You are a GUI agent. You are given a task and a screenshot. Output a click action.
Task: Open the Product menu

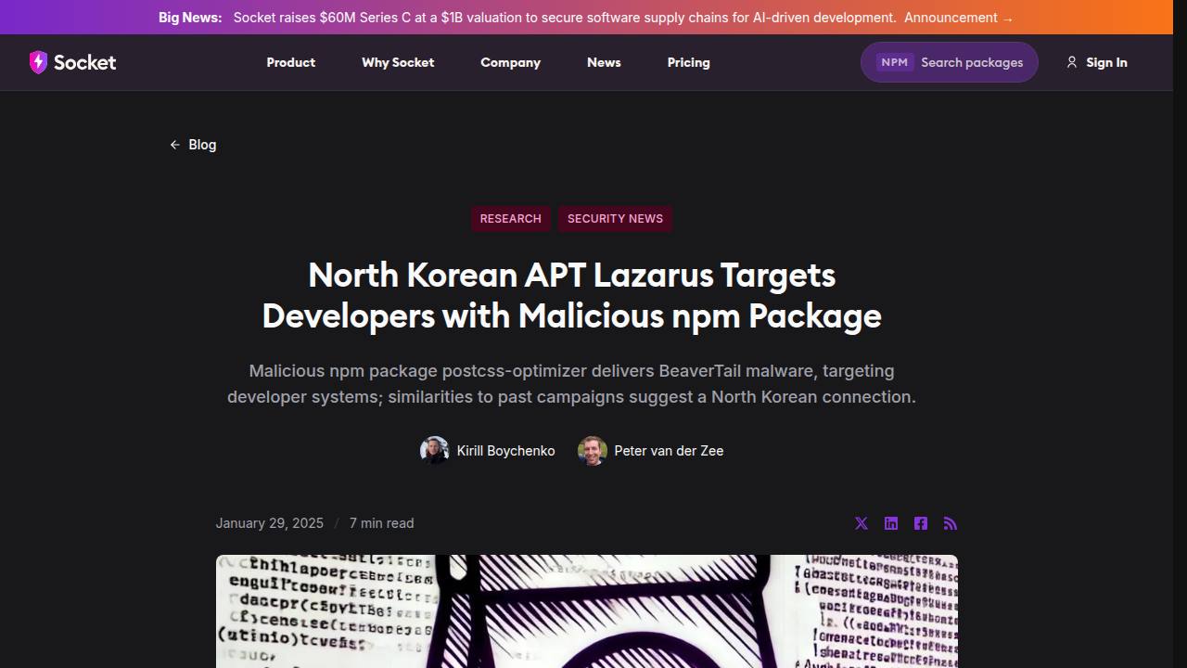[291, 62]
